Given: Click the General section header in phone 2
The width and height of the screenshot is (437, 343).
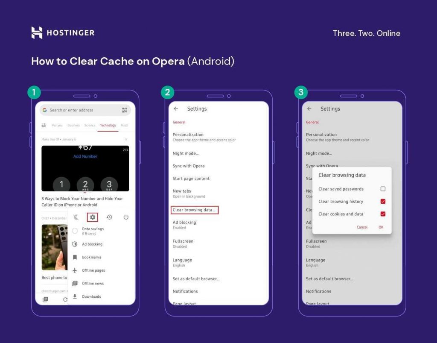Looking at the screenshot, I should pyautogui.click(x=179, y=122).
